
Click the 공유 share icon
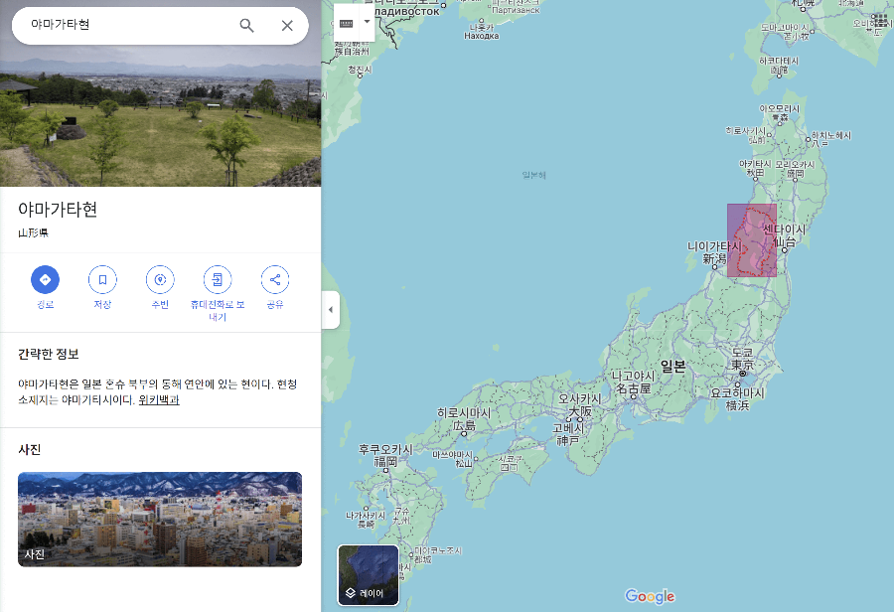(274, 279)
